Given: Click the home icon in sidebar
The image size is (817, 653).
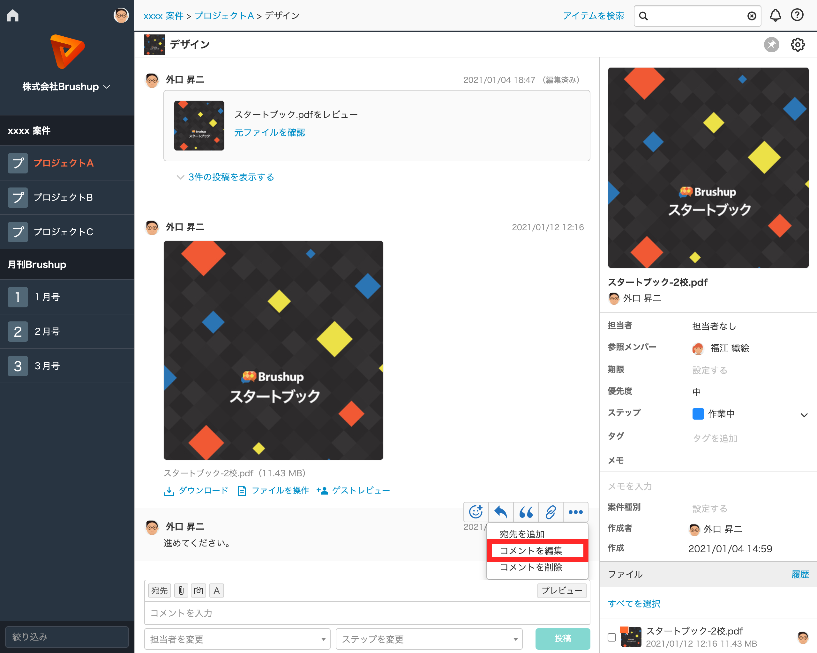Looking at the screenshot, I should coord(13,16).
